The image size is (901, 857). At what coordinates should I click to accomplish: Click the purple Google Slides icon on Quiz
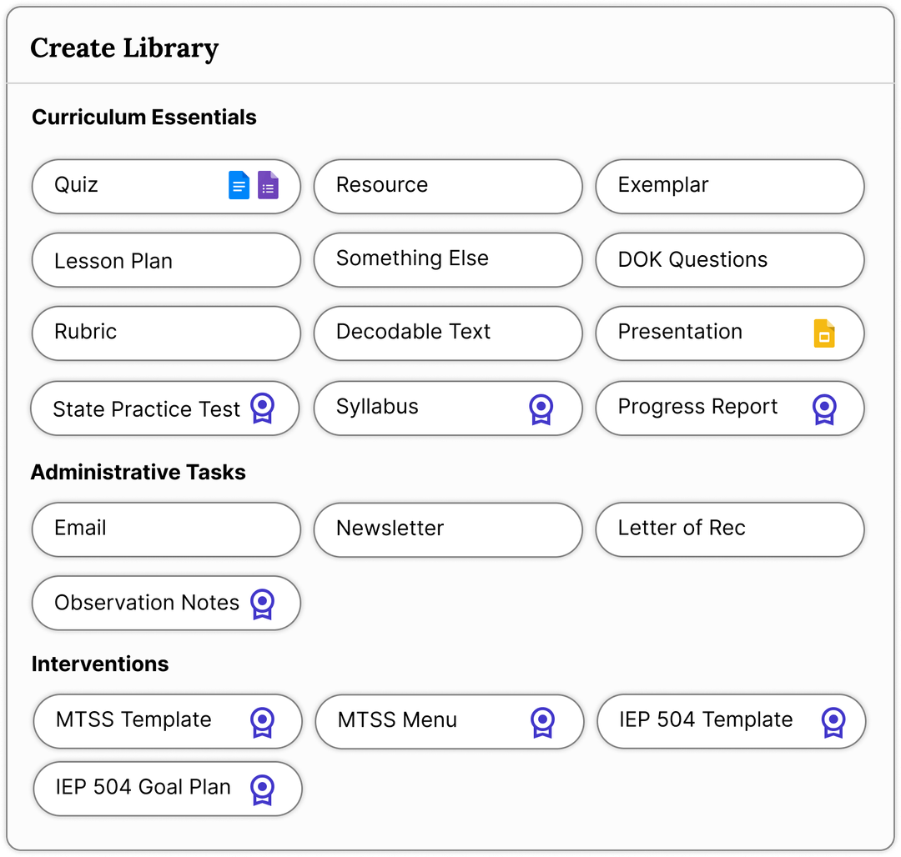click(x=269, y=185)
